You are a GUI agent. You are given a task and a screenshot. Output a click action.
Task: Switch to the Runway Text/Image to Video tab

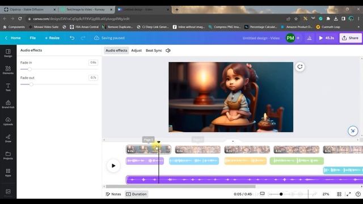tap(86, 10)
